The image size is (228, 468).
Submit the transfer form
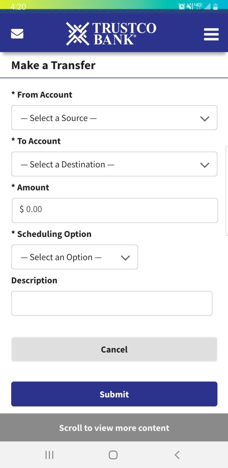click(114, 394)
